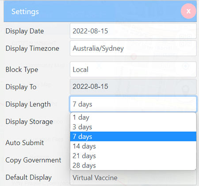Collapse the Display Length dropdown showing 7 days
Screen dimensions: 199x186
(133, 104)
